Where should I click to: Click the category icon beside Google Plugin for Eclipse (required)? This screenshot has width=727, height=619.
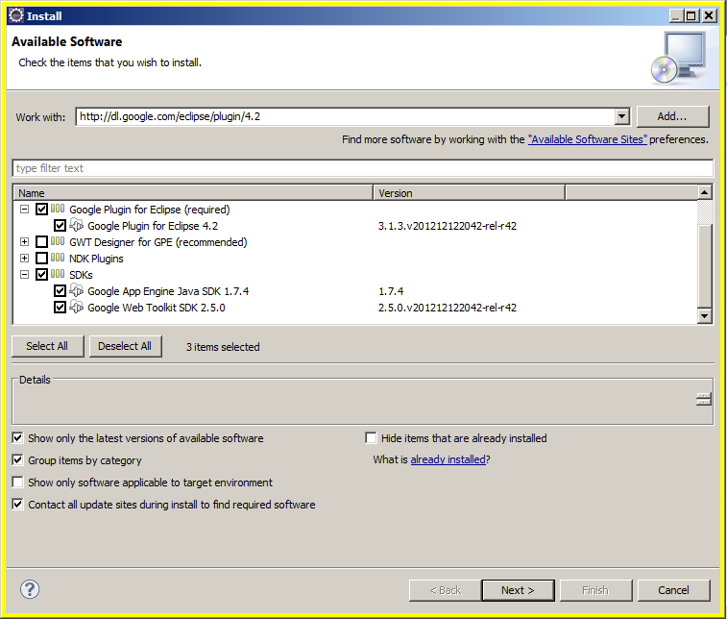(x=58, y=209)
